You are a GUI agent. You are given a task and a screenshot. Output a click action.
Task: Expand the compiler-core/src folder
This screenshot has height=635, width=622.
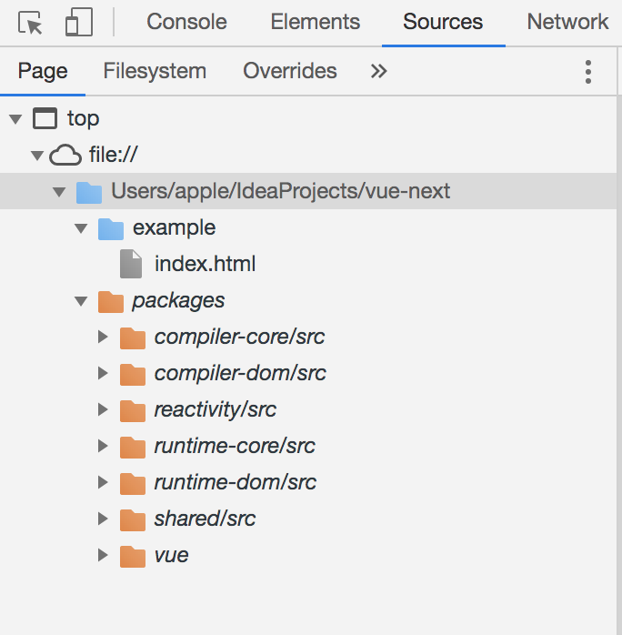[103, 337]
